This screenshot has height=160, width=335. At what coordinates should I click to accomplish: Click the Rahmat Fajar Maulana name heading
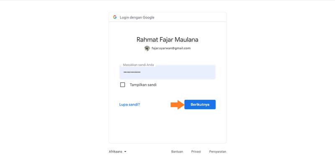[167, 40]
